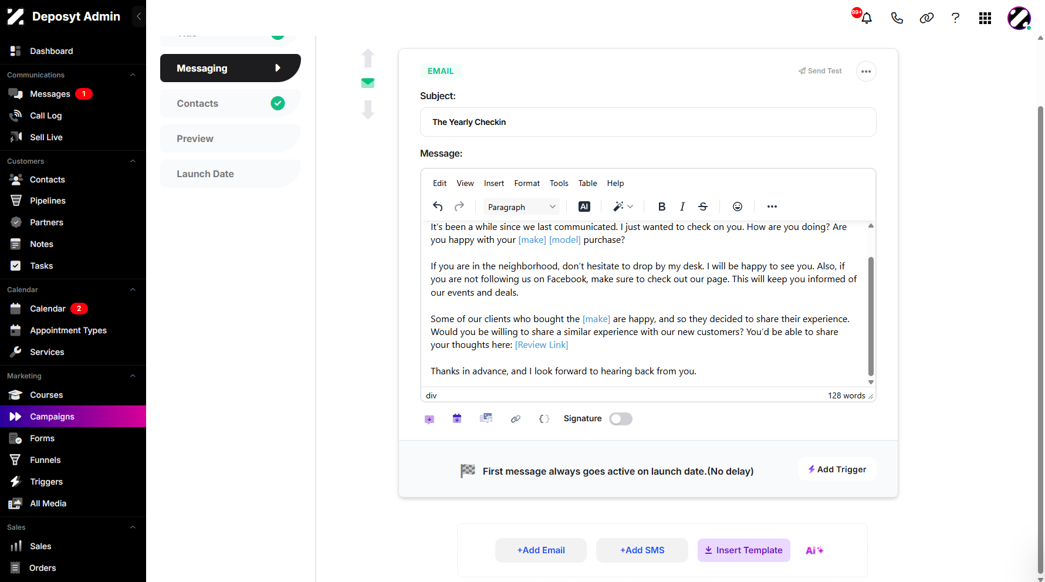This screenshot has height=582, width=1045.
Task: Click the link icon below the editor
Action: coord(515,419)
